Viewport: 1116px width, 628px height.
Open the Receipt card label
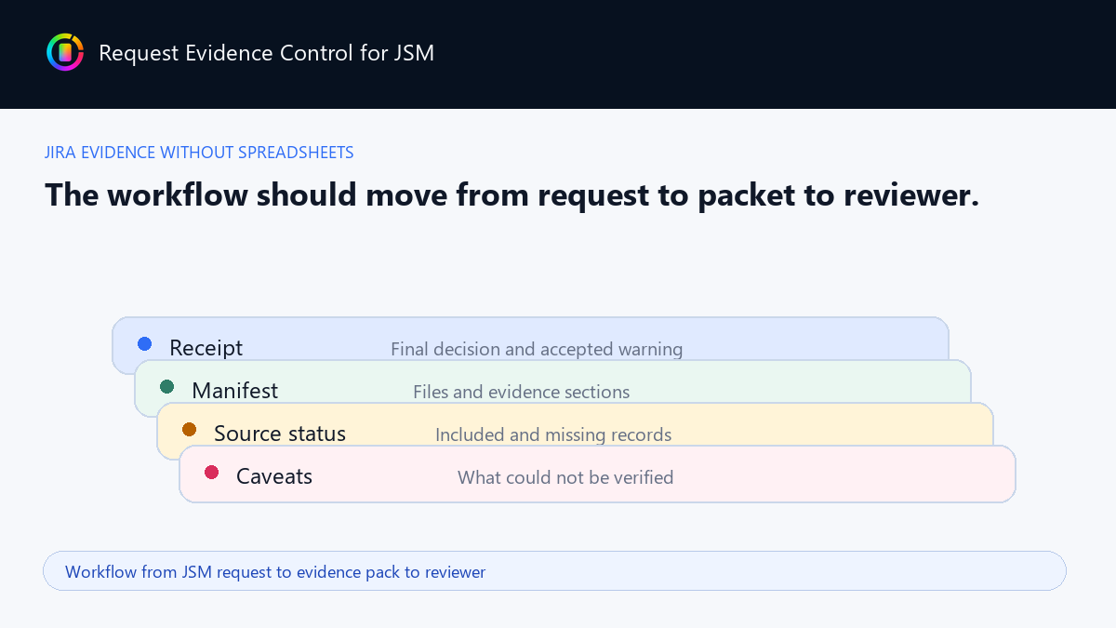[206, 348]
